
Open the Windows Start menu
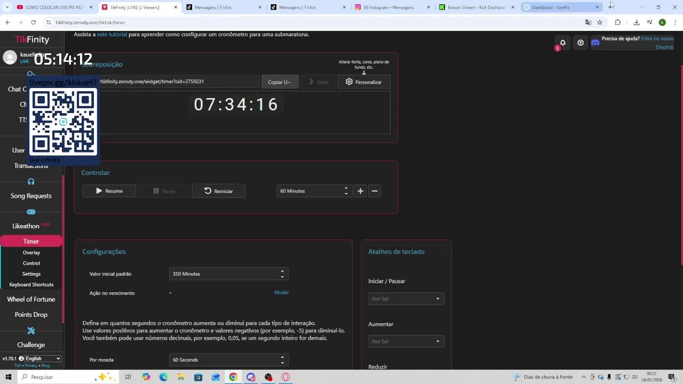click(9, 377)
